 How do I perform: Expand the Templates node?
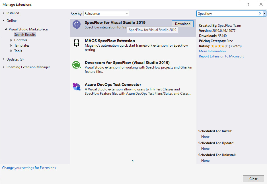coord(11,46)
